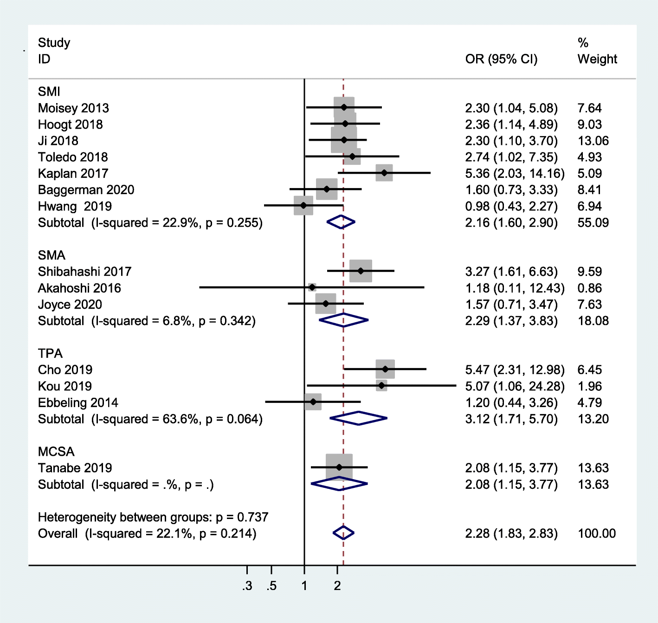Image resolution: width=658 pixels, height=623 pixels.
Task: Click weight value '0.86' for Akahoshi
Action: coord(589,288)
